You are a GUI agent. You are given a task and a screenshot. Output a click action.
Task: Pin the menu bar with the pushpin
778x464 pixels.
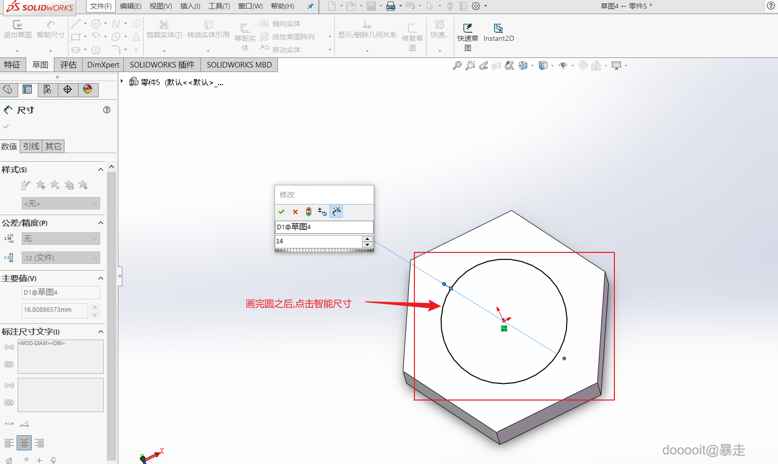pos(310,6)
